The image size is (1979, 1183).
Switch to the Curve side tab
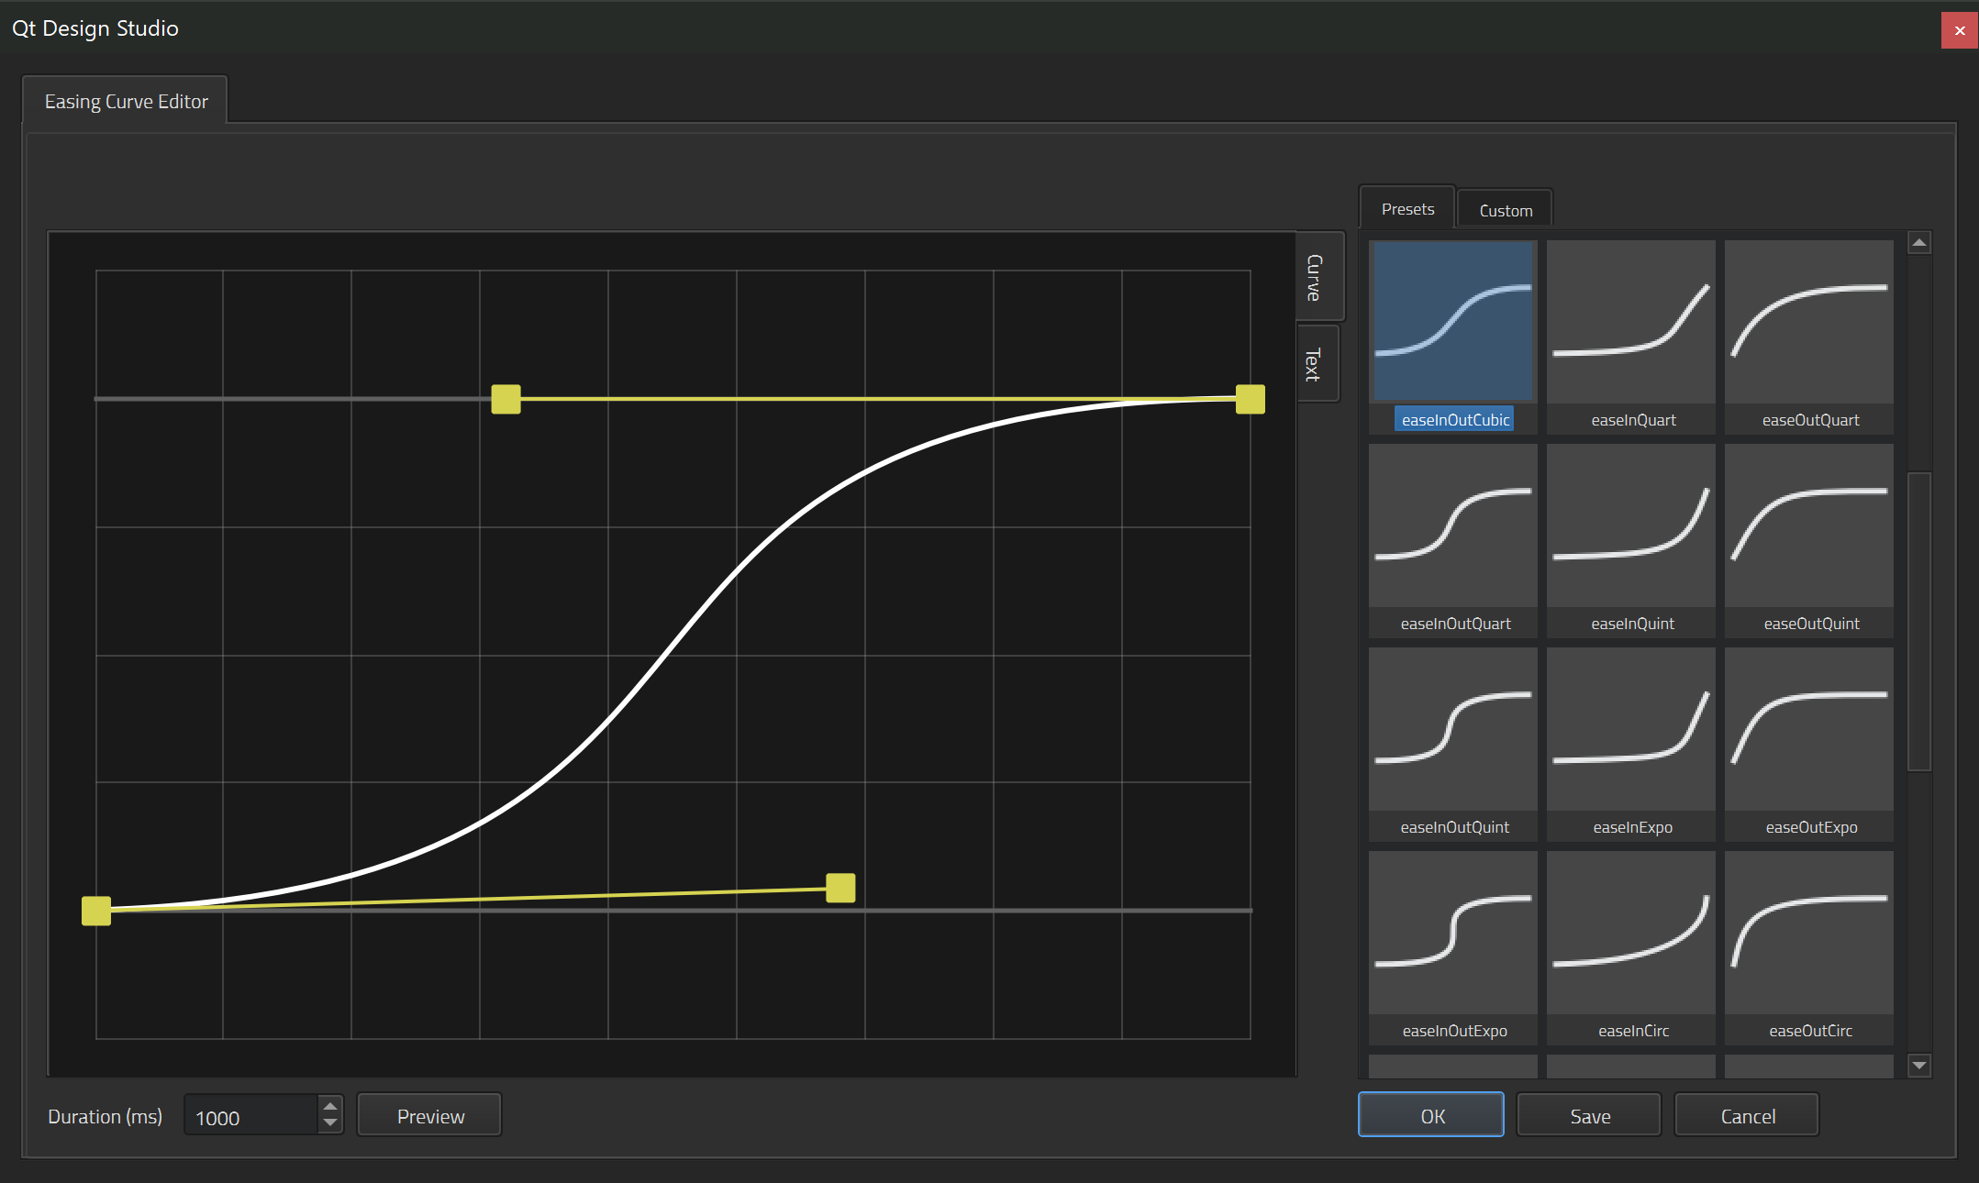(1315, 277)
